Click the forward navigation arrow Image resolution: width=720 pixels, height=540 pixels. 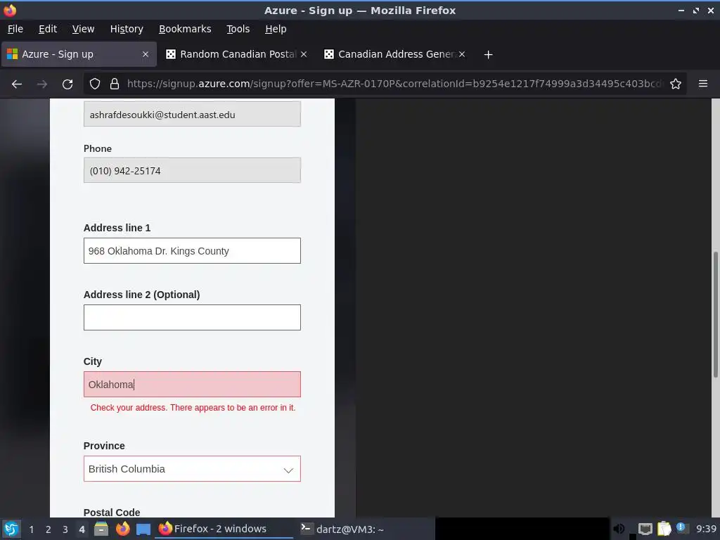point(41,84)
